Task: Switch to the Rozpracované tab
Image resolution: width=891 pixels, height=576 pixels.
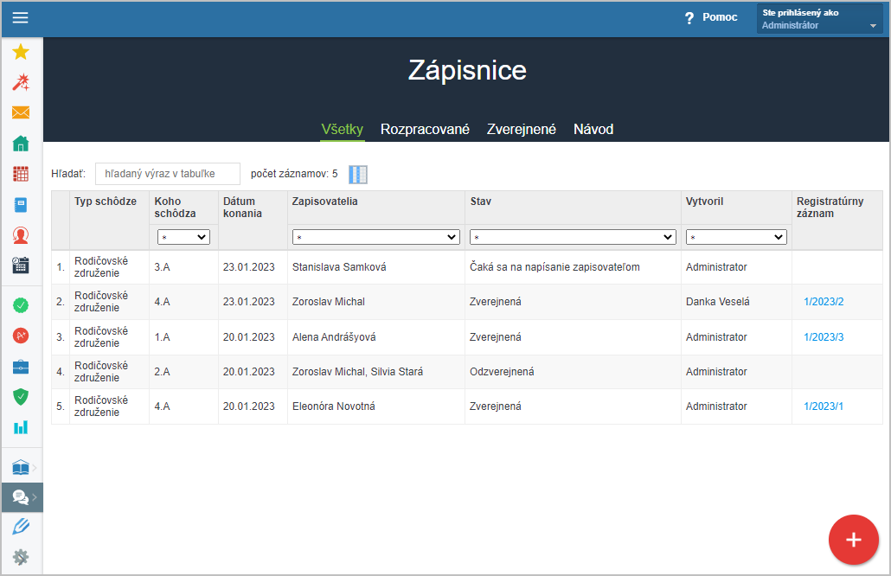Action: 425,129
